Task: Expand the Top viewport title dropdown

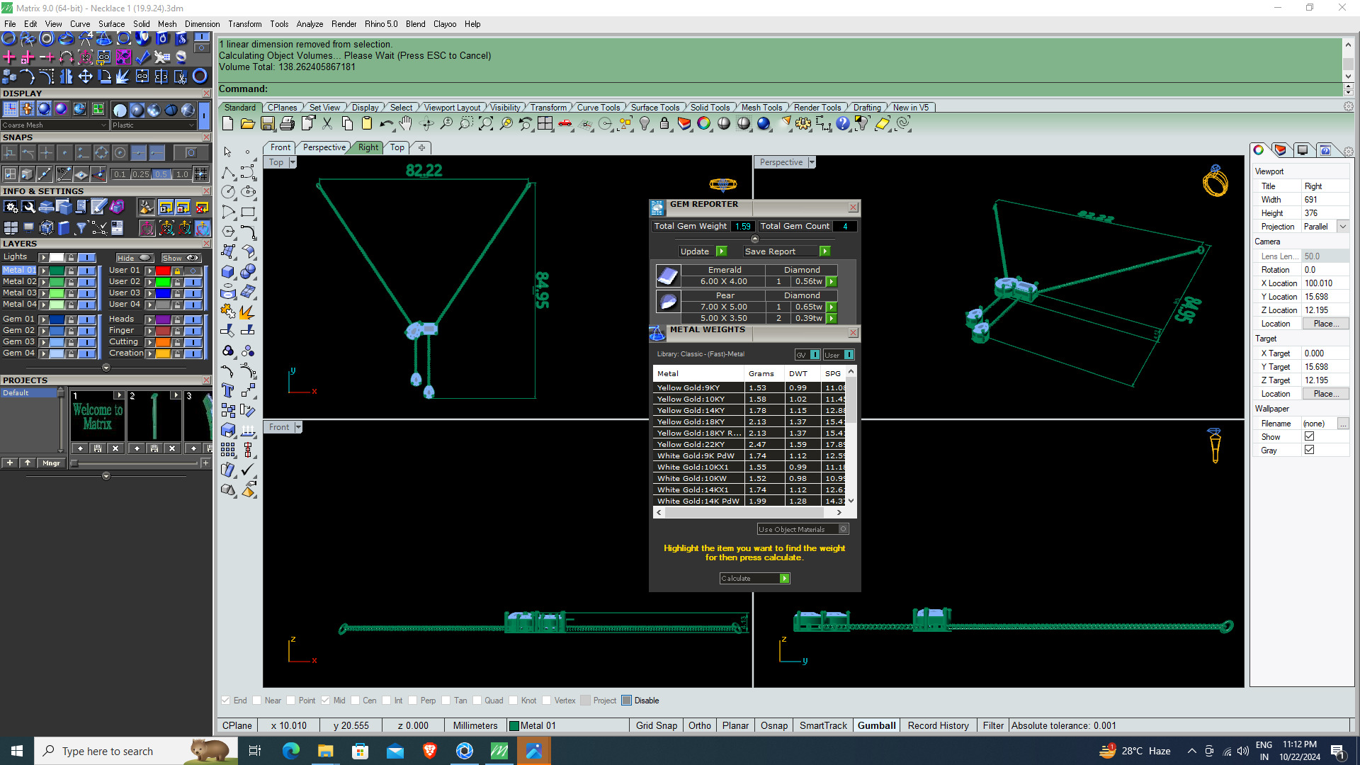Action: (x=293, y=162)
